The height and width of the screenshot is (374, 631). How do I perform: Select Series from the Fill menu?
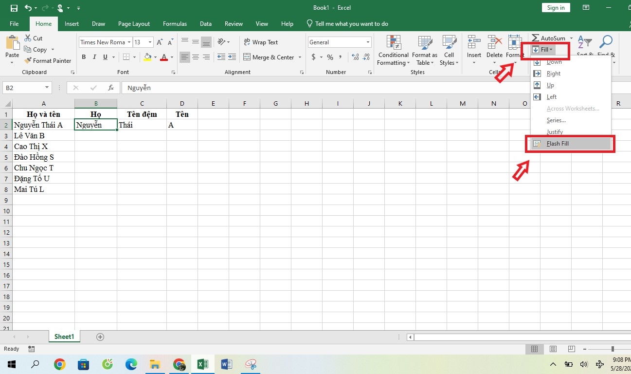556,120
